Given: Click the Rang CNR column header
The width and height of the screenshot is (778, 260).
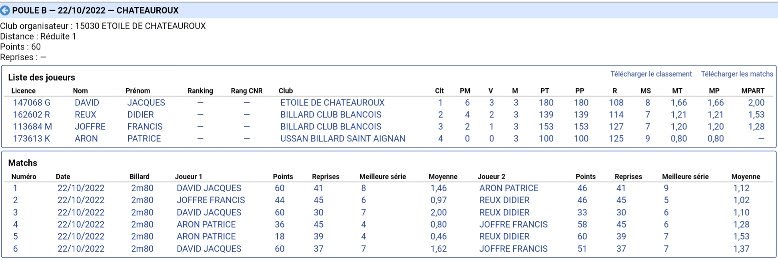Looking at the screenshot, I should pos(247,91).
